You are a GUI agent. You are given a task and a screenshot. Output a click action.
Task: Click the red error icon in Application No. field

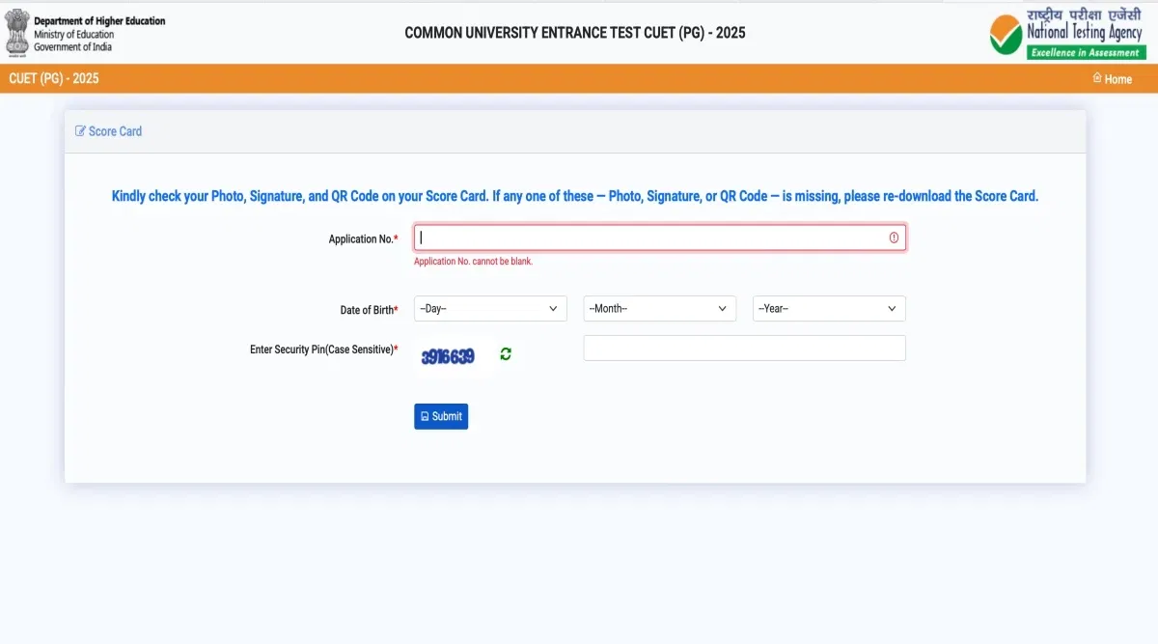(894, 238)
